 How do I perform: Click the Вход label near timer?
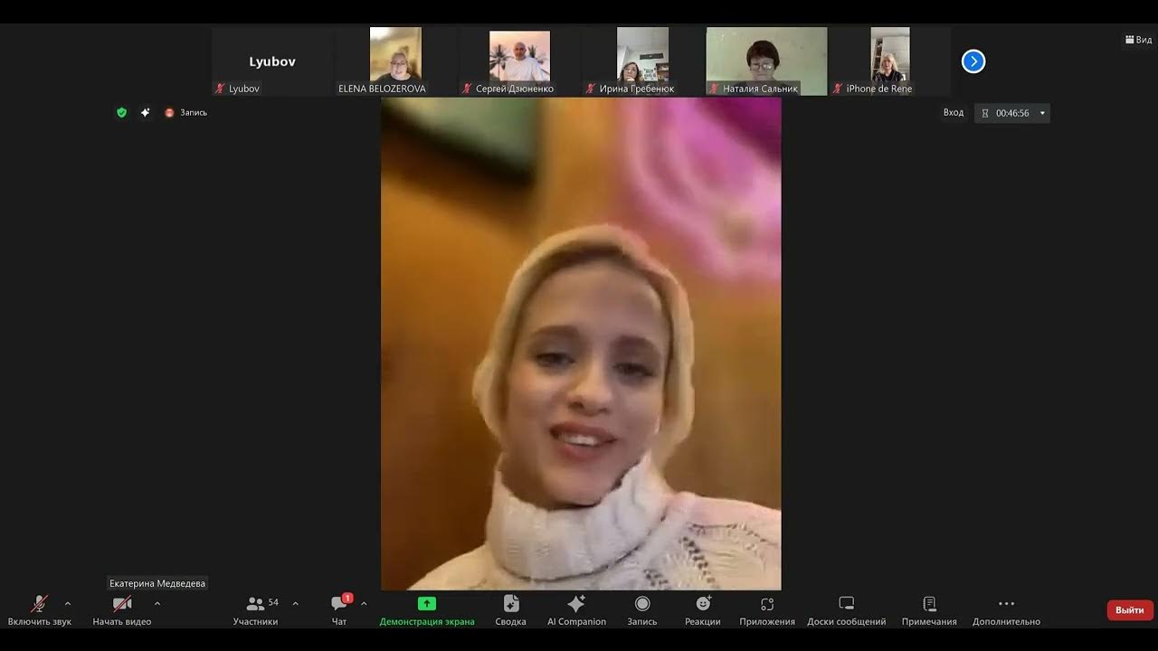coord(954,113)
